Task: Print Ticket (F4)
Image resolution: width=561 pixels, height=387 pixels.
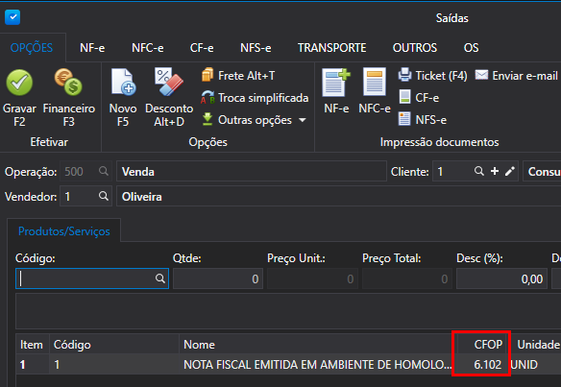Action: tap(433, 76)
